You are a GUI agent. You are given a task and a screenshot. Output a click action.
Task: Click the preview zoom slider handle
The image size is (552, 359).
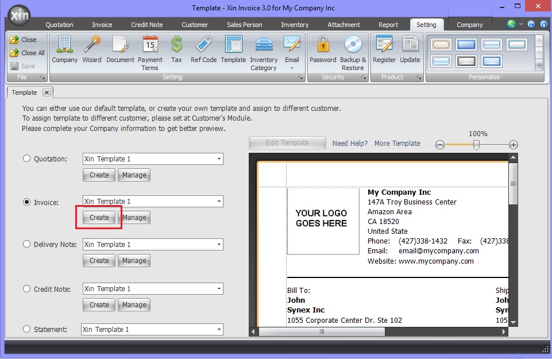click(476, 145)
